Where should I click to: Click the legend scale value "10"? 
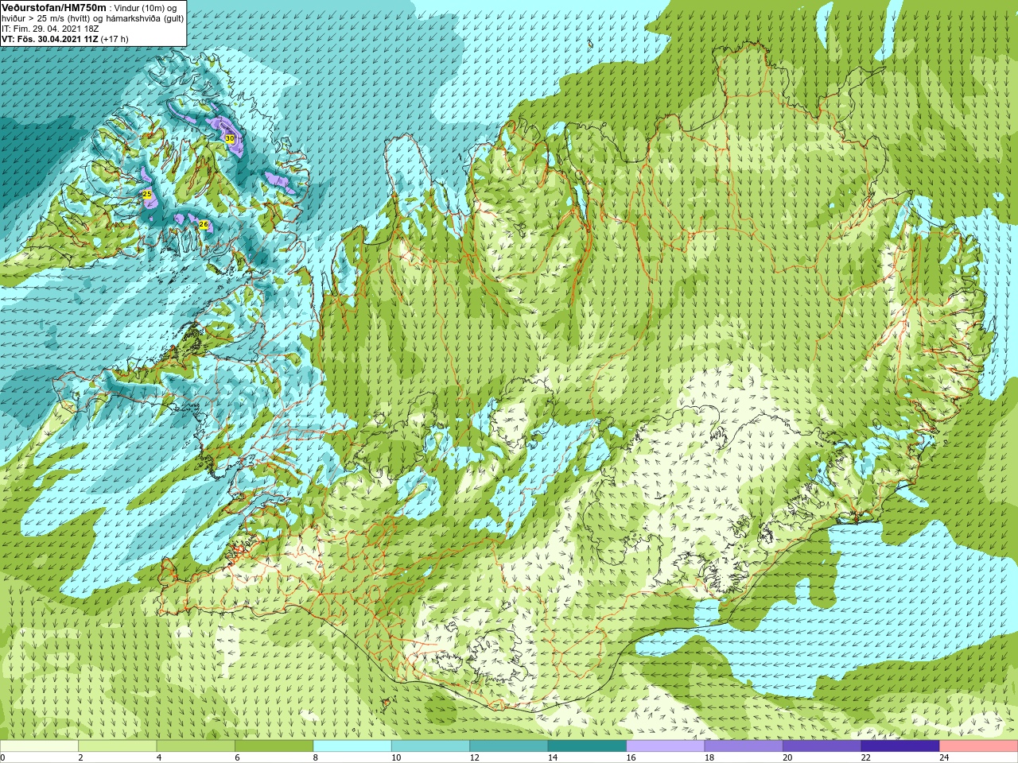coord(396,757)
